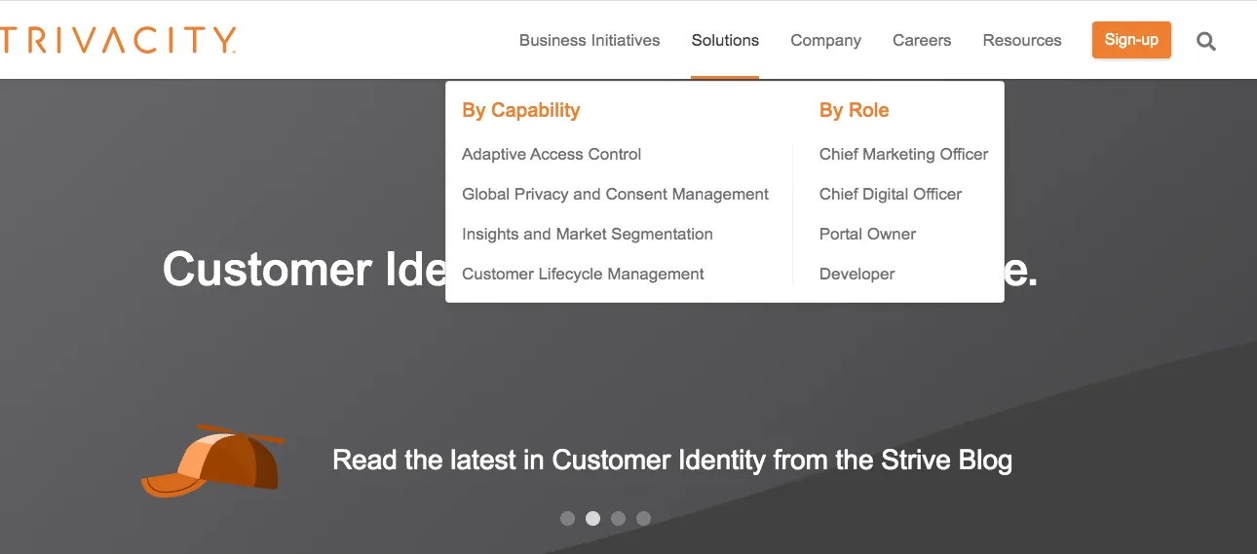The height and width of the screenshot is (554, 1257).
Task: Select Customer Lifecycle Management
Action: [x=583, y=274]
